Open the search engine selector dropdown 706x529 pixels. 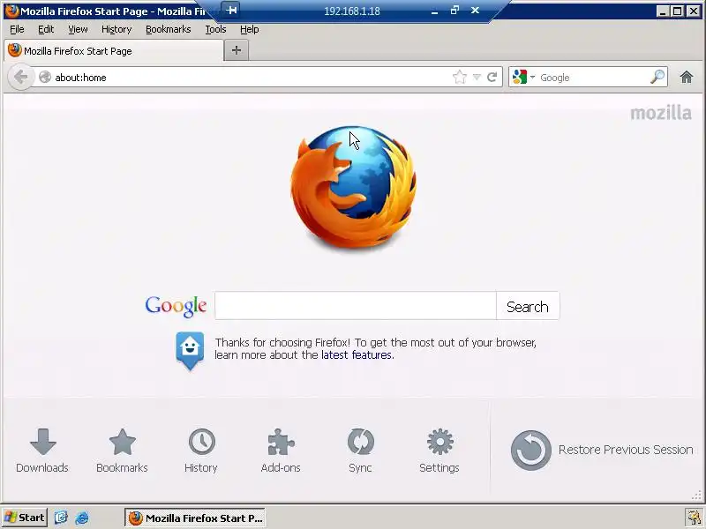tap(523, 77)
